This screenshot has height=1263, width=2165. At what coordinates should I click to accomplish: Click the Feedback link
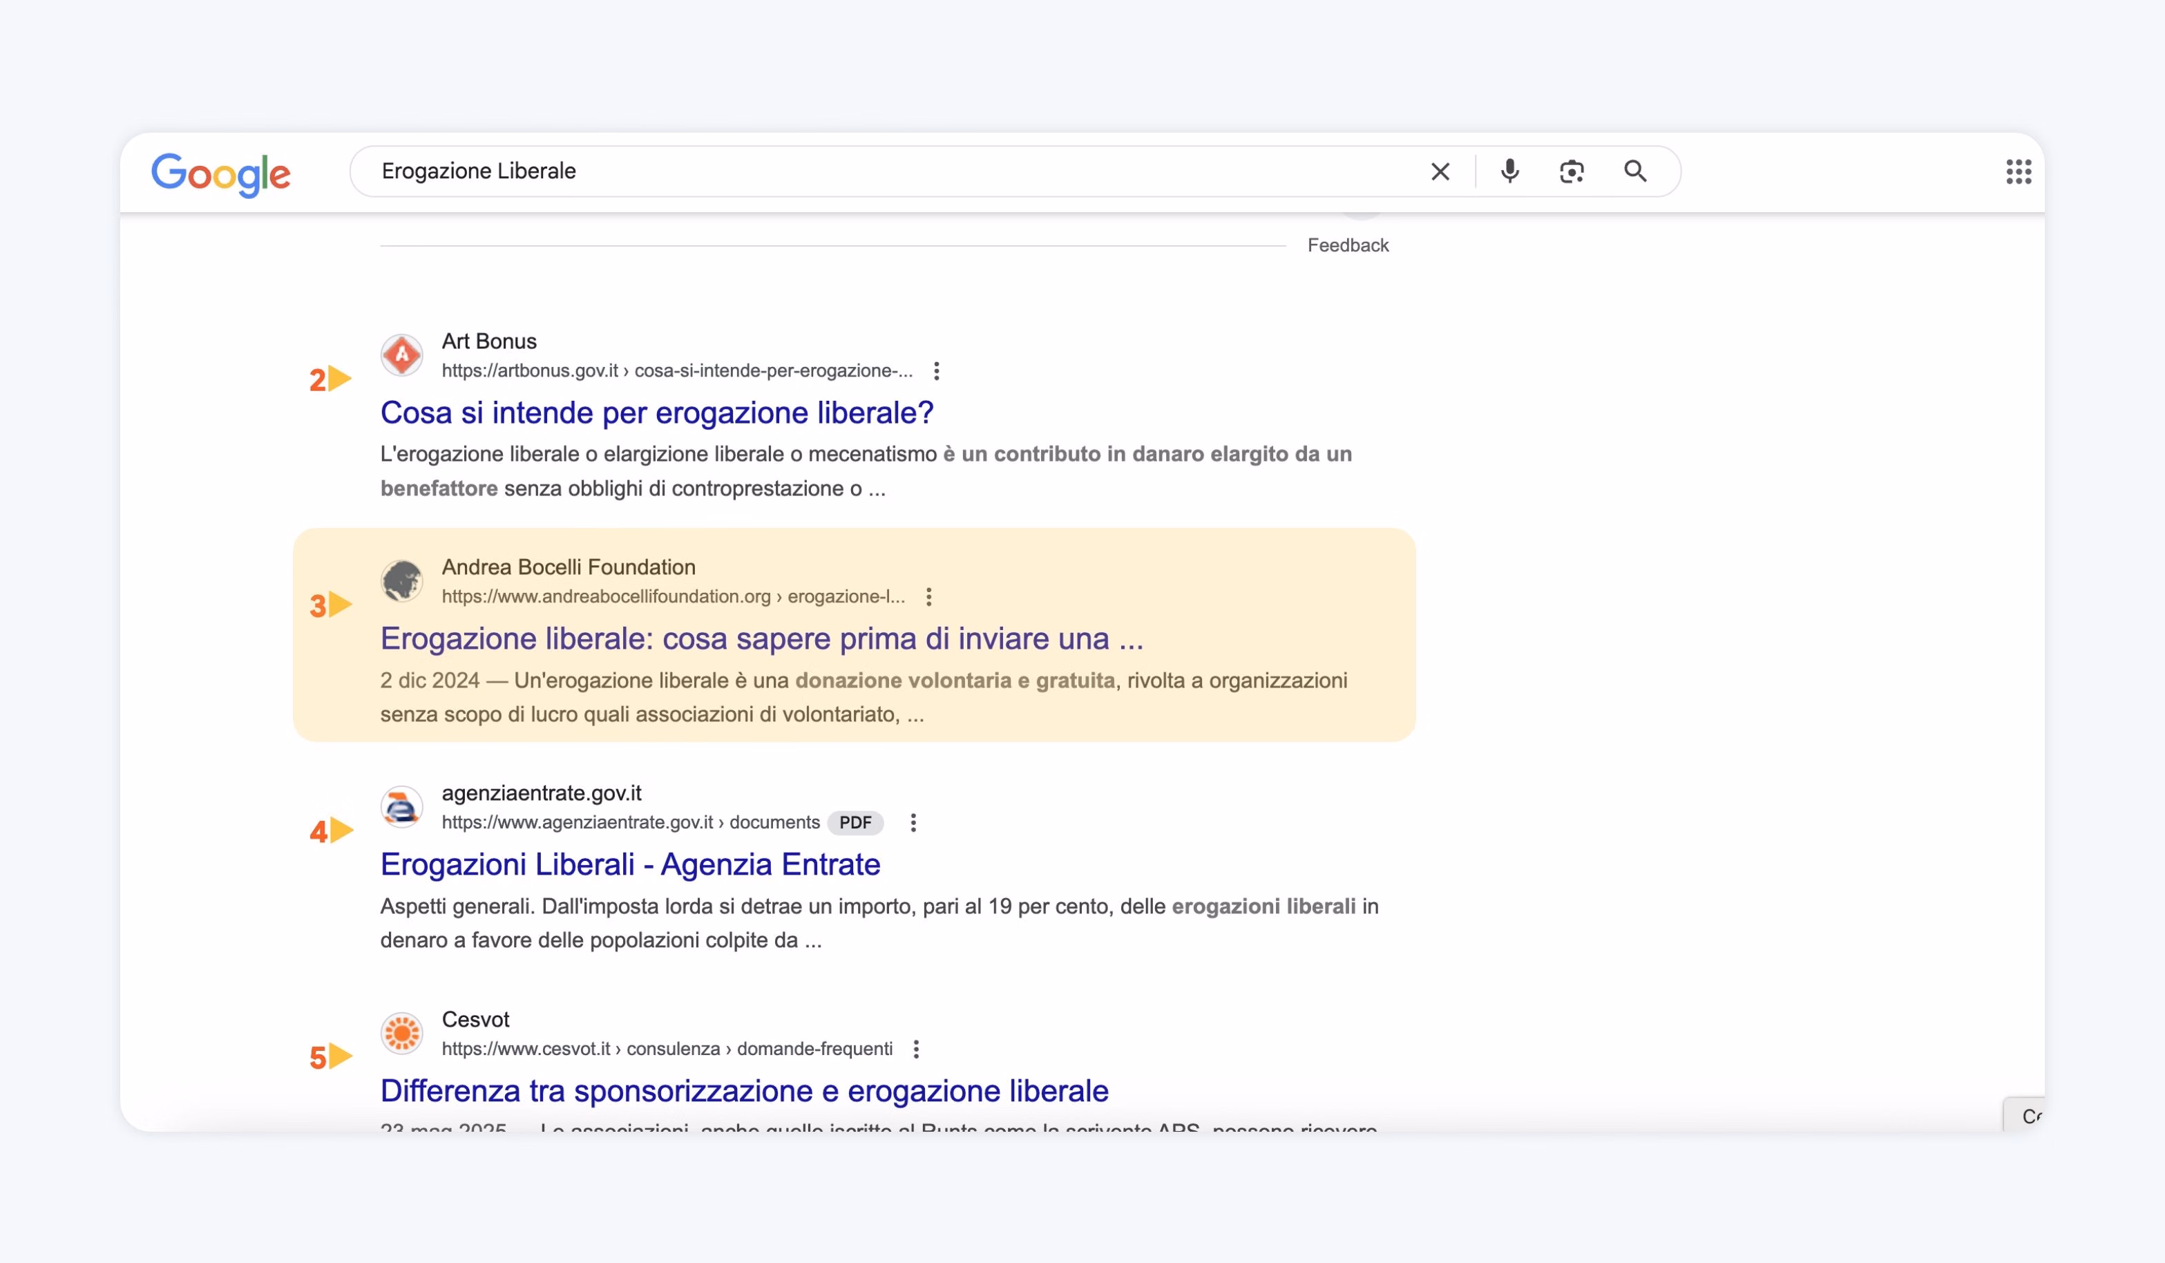[x=1347, y=246]
